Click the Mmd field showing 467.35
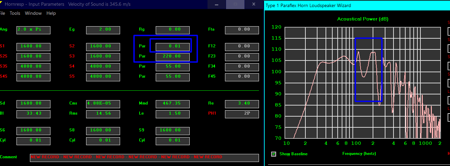450x166 pixels. 173,104
